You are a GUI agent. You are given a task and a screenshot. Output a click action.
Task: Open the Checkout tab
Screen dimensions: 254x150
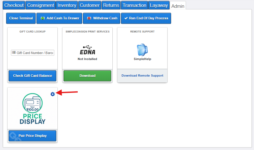[x=14, y=5]
